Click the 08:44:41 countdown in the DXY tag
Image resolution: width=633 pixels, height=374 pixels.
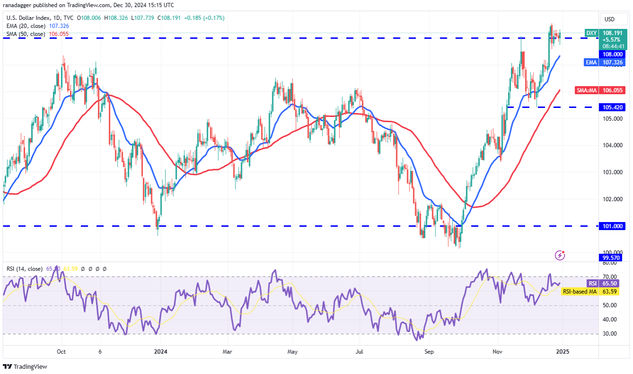[x=613, y=47]
